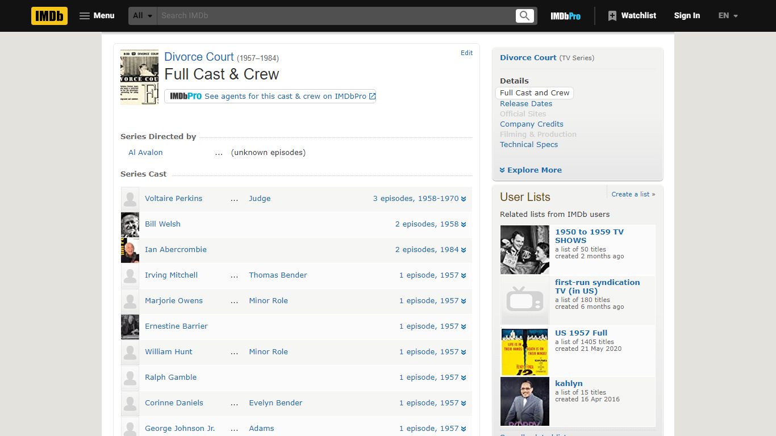Open Voltaire Perkins' name link
Viewport: 776px width, 436px height.
point(173,199)
